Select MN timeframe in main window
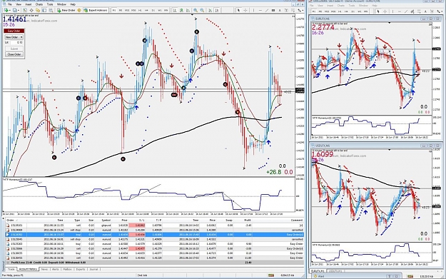Image resolution: width=446 pixels, height=279 pixels. [166, 10]
